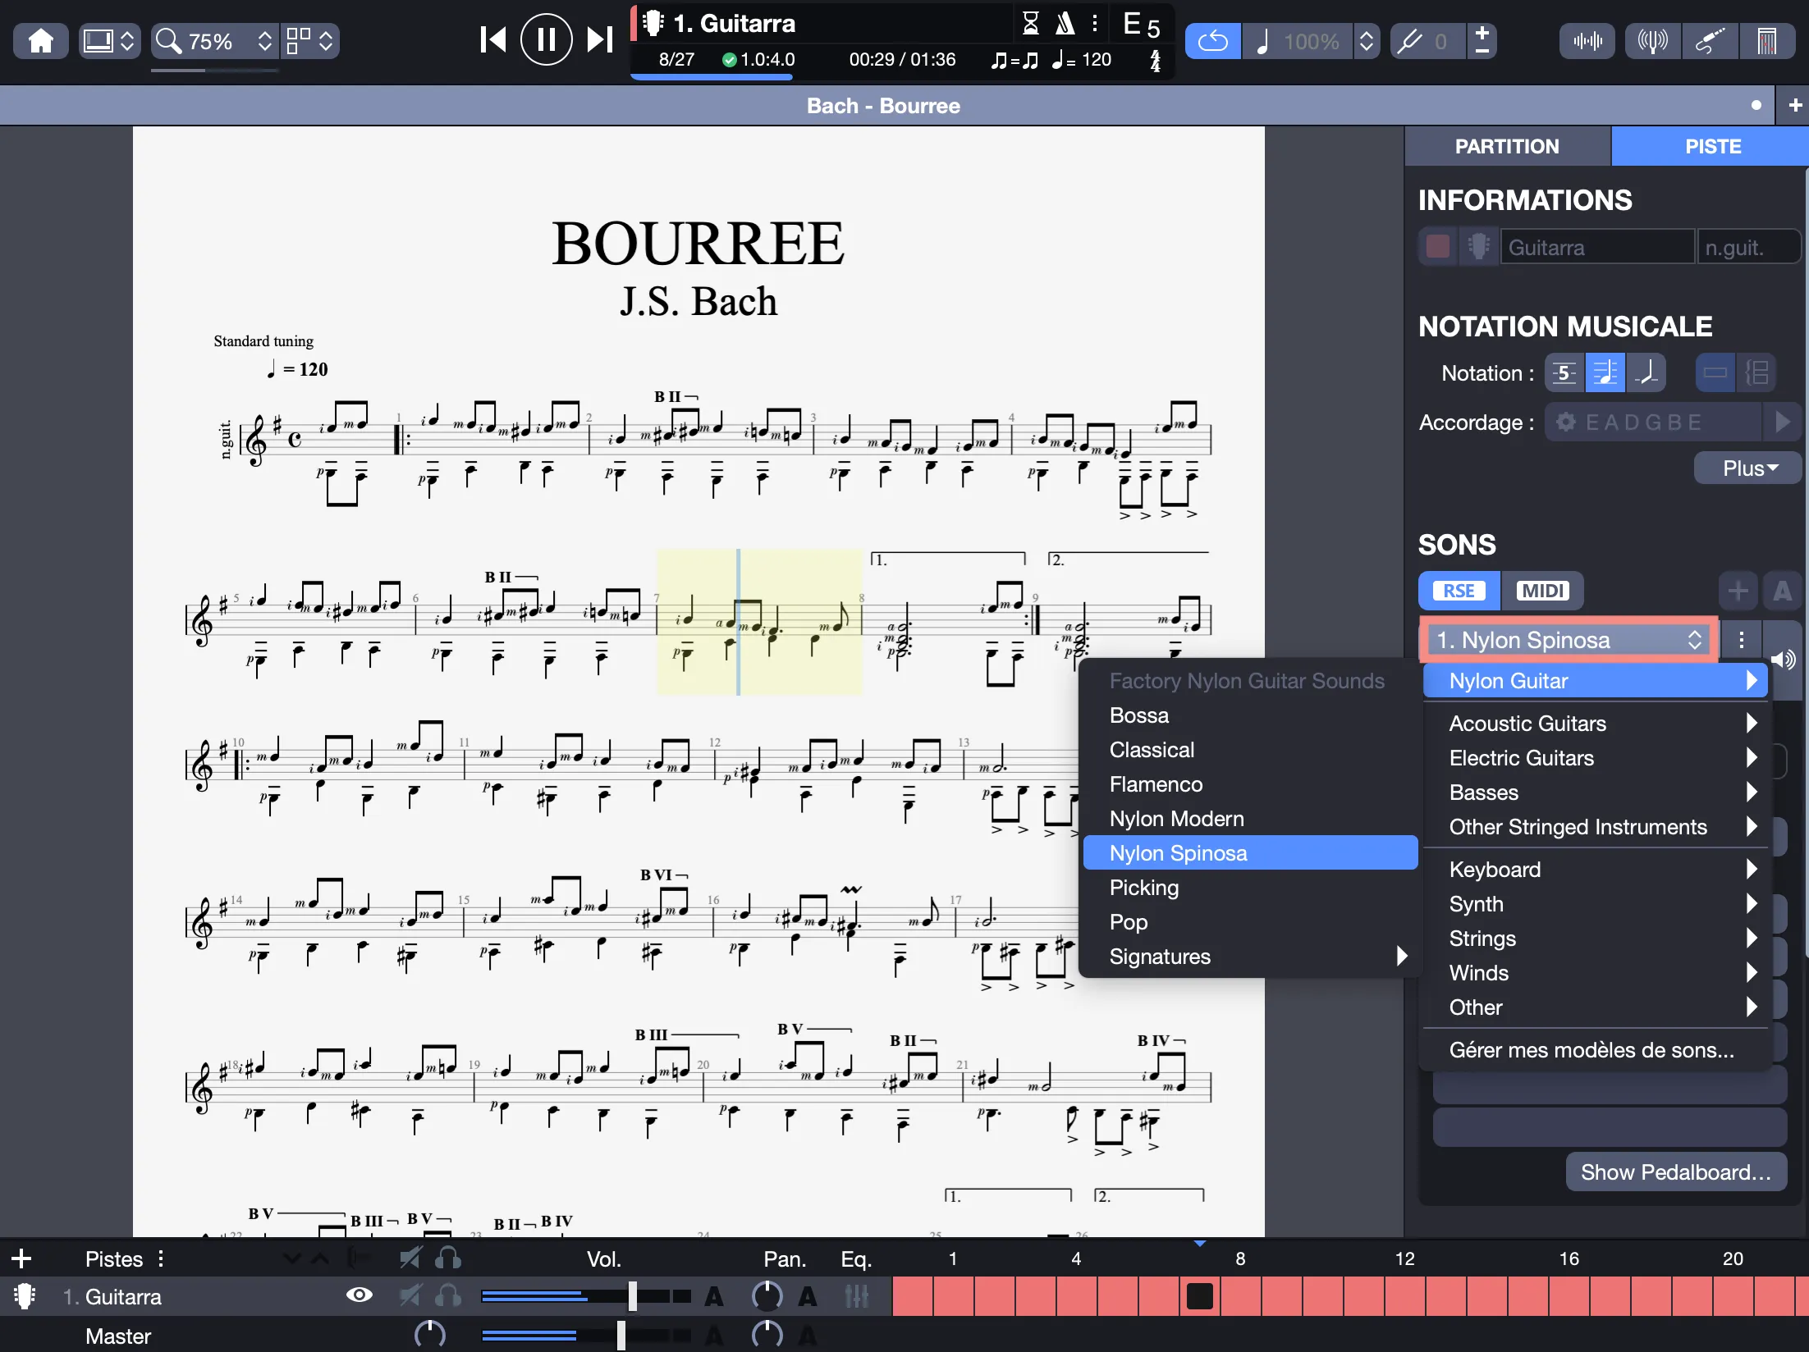Open the audio waveform view icon

[1587, 41]
